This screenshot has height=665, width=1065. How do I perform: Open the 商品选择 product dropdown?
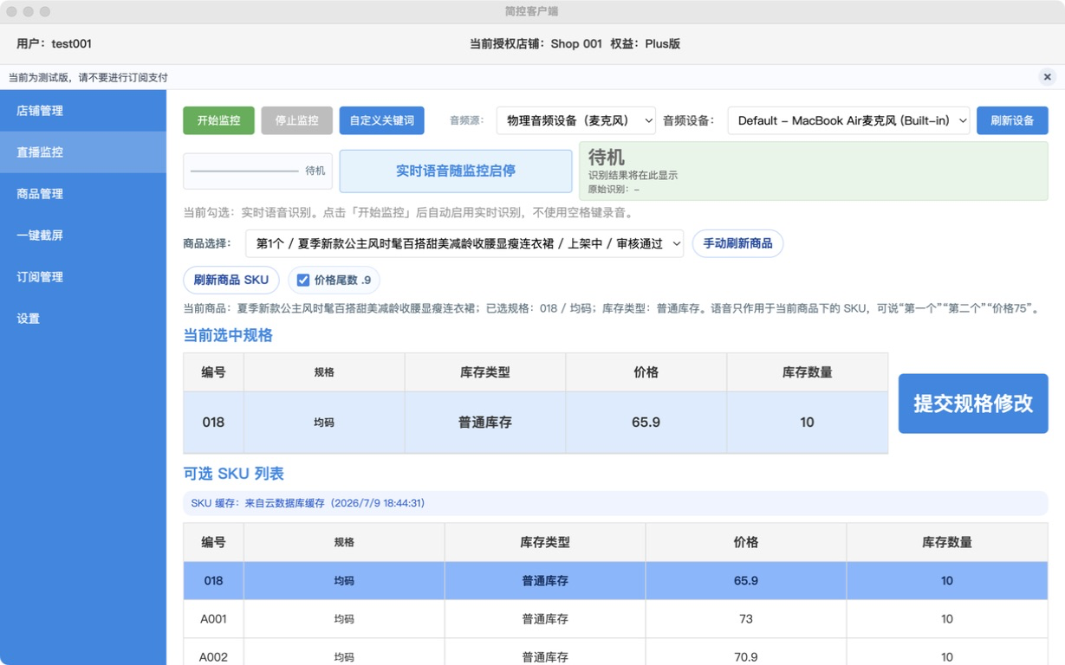464,243
